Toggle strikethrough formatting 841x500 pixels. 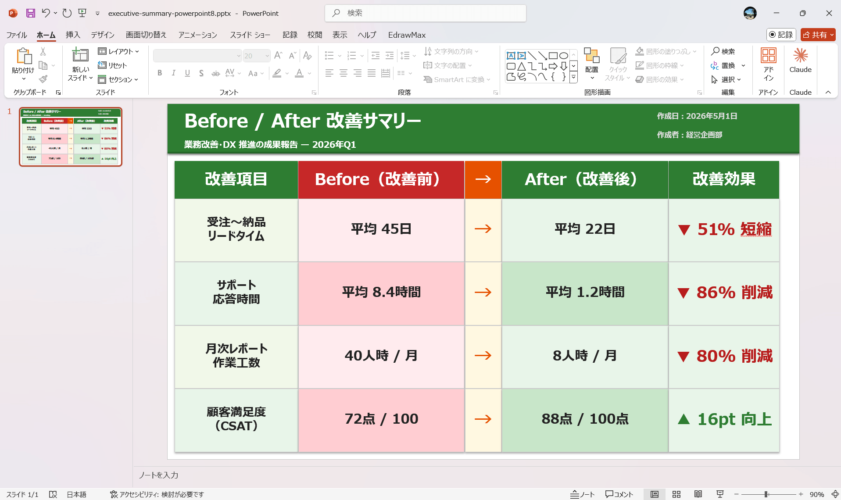(215, 73)
